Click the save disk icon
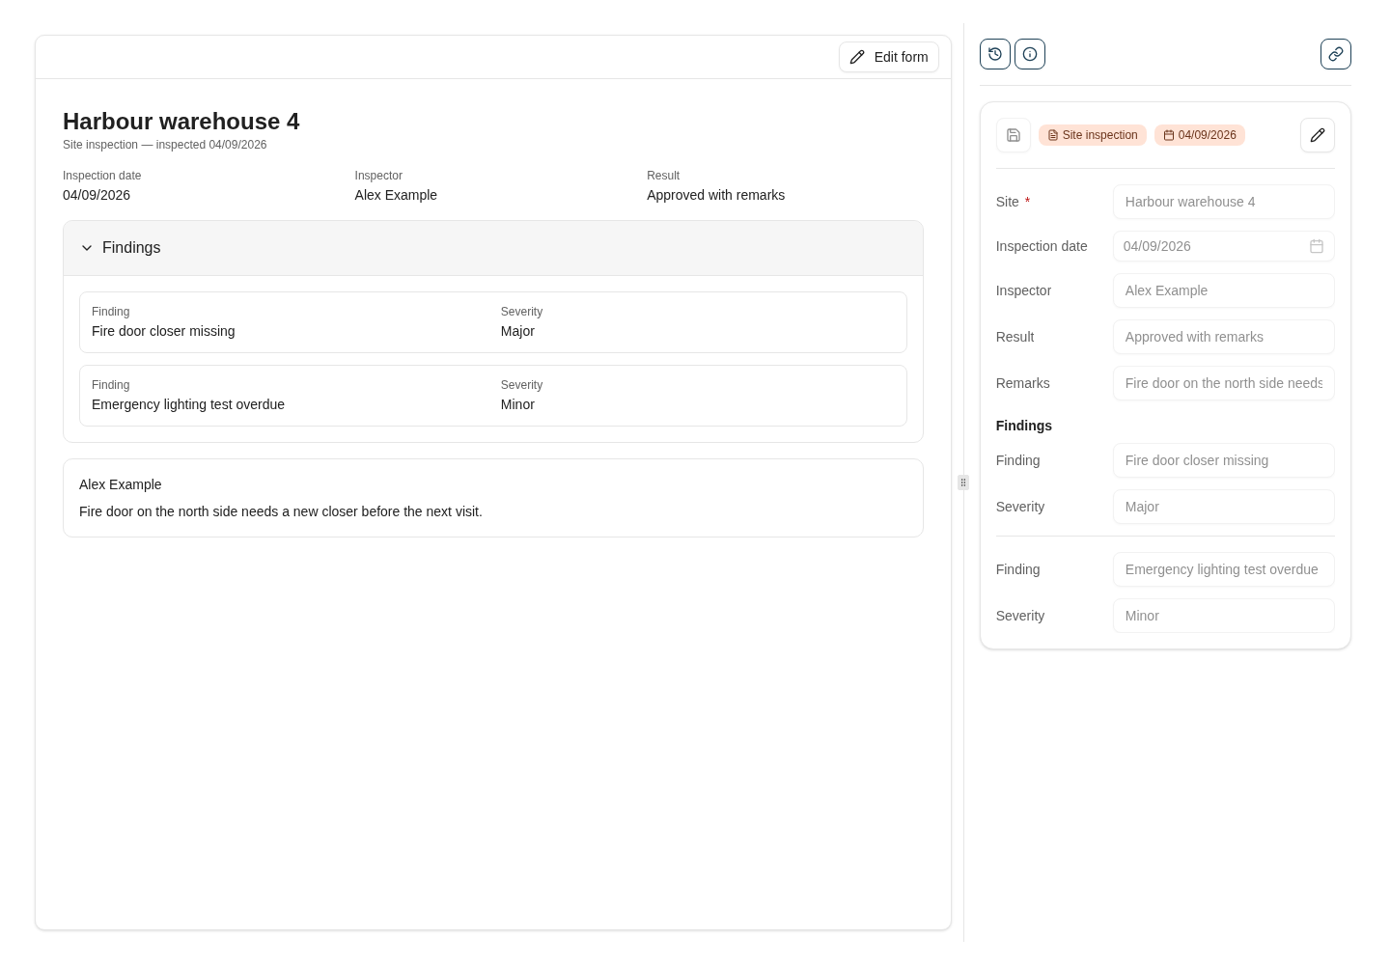 pos(1013,135)
